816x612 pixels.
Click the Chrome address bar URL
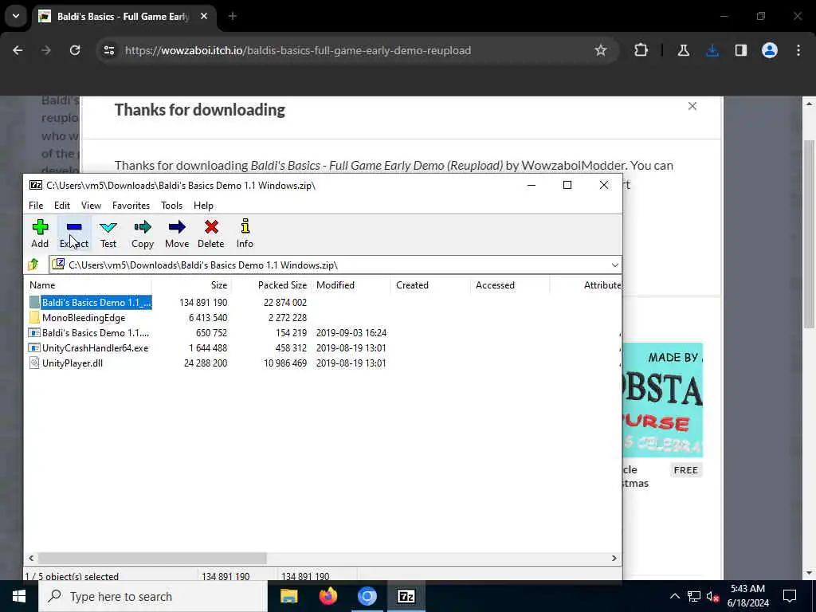298,50
